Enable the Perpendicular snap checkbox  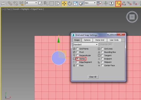click(x=77, y=55)
